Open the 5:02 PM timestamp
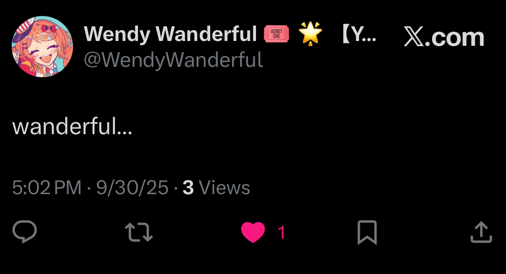The width and height of the screenshot is (506, 274). click(47, 187)
